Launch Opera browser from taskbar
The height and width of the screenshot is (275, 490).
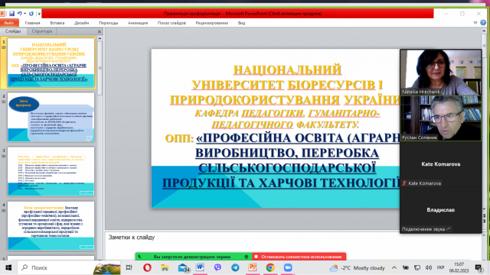147,268
